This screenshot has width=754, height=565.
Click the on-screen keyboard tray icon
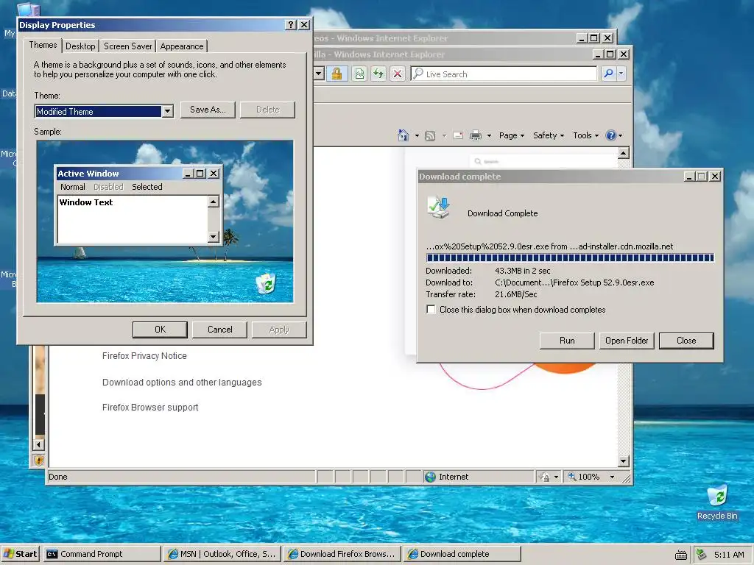point(681,555)
